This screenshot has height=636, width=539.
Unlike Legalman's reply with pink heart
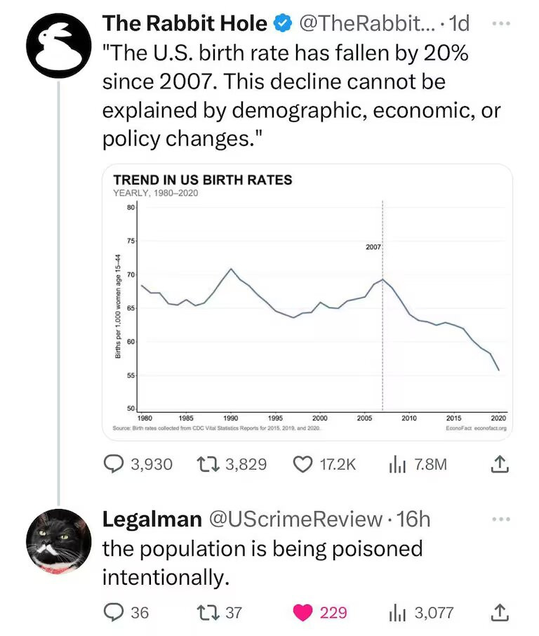coord(304,612)
